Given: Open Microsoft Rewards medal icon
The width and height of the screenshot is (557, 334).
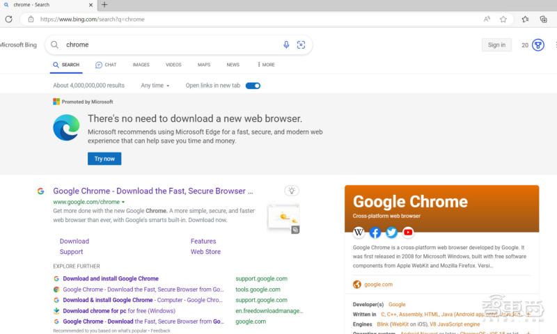Looking at the screenshot, I should coord(538,45).
